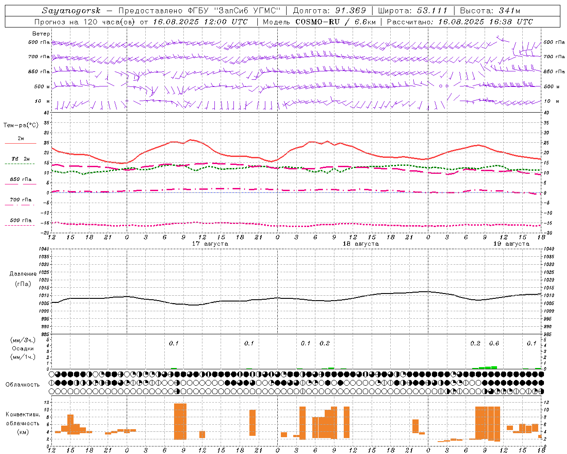The width and height of the screenshot is (567, 454).
Task: Click the '(гПа)' unit under Давление
Action: click(x=23, y=284)
